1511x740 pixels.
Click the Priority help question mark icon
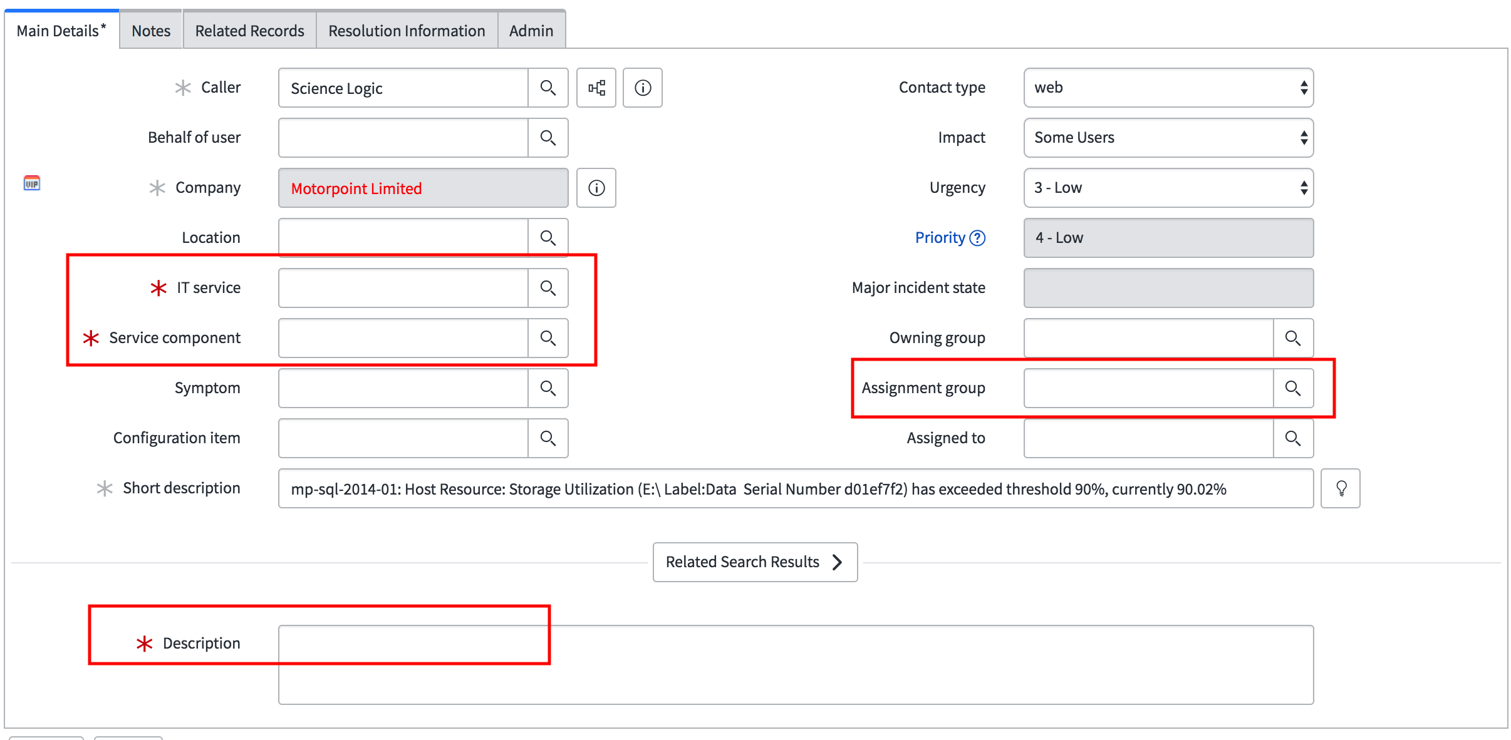[977, 238]
